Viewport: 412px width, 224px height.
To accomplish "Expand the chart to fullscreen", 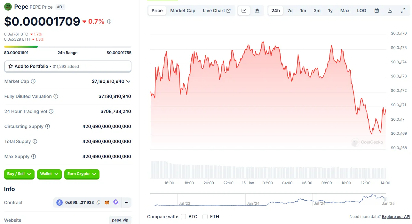I will tap(403, 11).
